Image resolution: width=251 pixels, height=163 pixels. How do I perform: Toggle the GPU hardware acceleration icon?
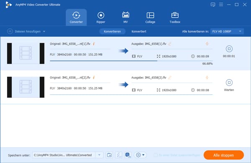coord(128,155)
